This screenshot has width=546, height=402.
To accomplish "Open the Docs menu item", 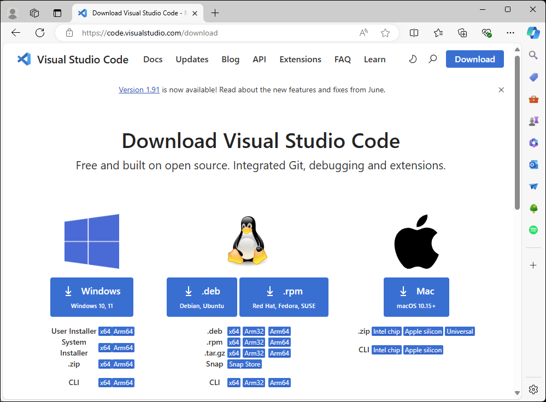I will (153, 60).
